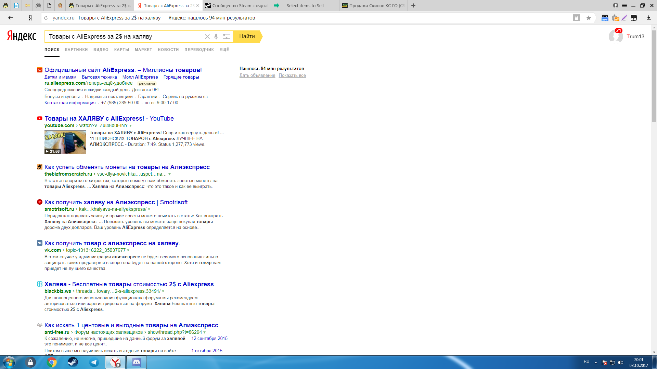Open the extension with the blue 'new' badge

(605, 18)
